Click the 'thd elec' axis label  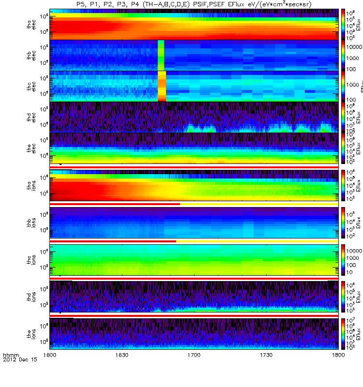coord(31,117)
